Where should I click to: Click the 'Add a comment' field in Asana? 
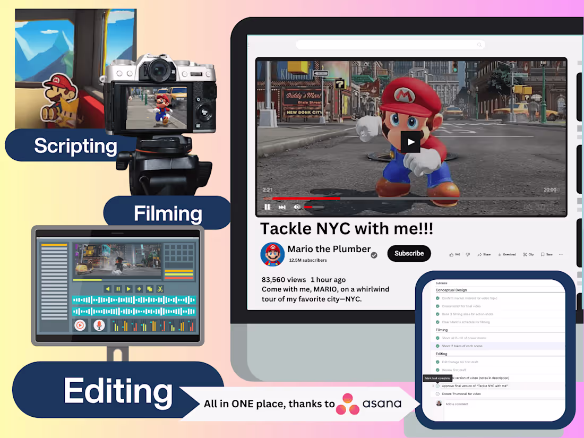pos(457,404)
